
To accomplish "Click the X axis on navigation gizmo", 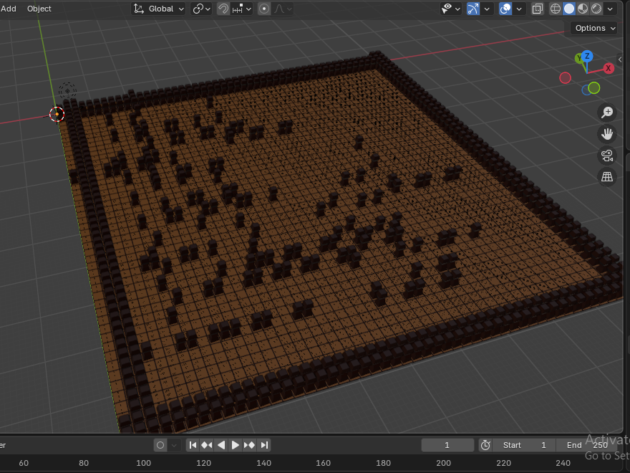I will 609,68.
